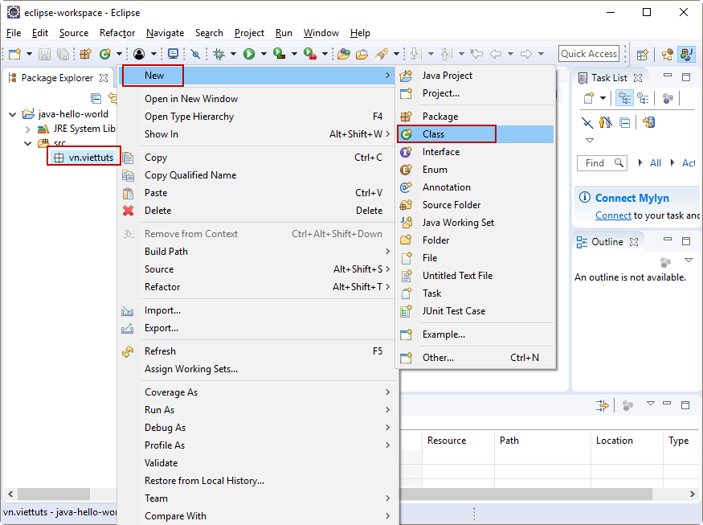Image resolution: width=703 pixels, height=525 pixels.
Task: Minimize the Task List view
Action: [x=668, y=76]
